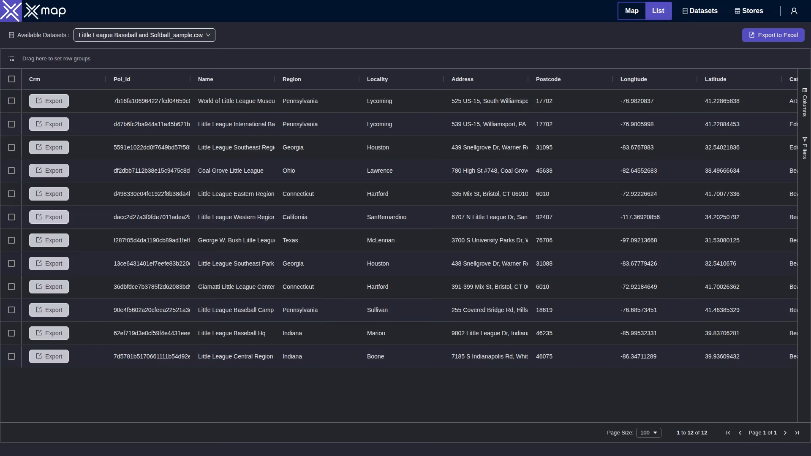Image resolution: width=811 pixels, height=456 pixels.
Task: Export the Coal Grove Little League row
Action: (x=49, y=171)
